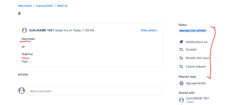This screenshot has height=105, width=239.
Task: Go to Suporte EGASI breadcrumb
Action: click(x=45, y=6)
